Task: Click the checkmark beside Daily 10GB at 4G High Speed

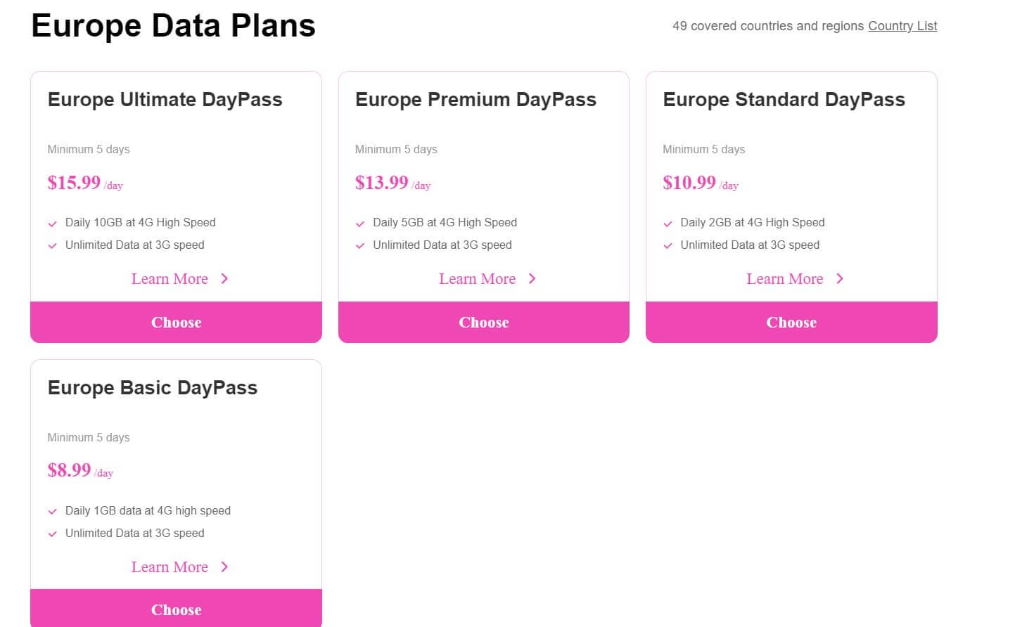Action: (53, 223)
